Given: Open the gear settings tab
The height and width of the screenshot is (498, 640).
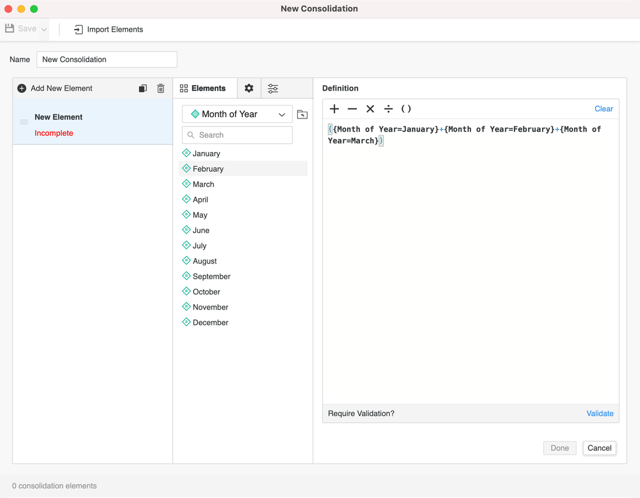Looking at the screenshot, I should coord(249,89).
